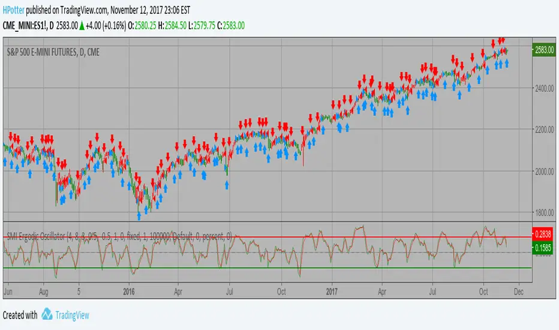Click the +4.00 (+0.16%) change text
559x330 pixels.
(x=106, y=26)
